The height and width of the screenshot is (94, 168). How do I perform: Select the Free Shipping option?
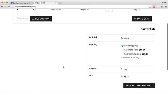pos(123,46)
